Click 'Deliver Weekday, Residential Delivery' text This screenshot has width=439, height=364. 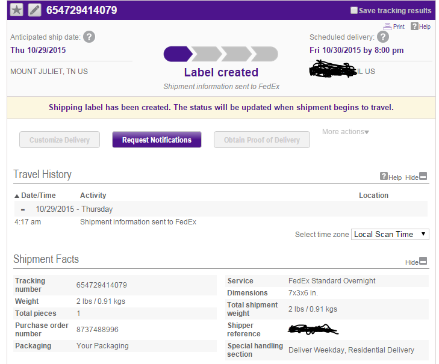pyautogui.click(x=351, y=350)
